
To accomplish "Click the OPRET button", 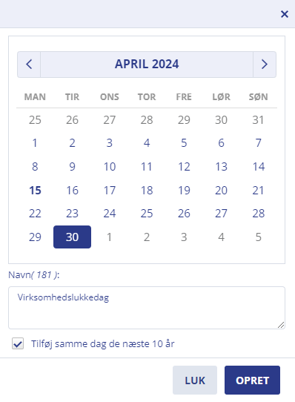I will coord(252,380).
